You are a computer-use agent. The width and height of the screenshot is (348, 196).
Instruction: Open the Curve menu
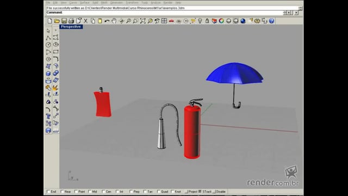[73, 3]
